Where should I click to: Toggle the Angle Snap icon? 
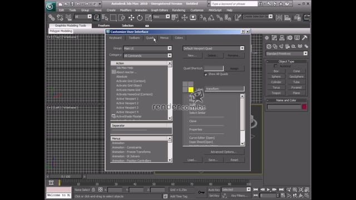(x=211, y=17)
